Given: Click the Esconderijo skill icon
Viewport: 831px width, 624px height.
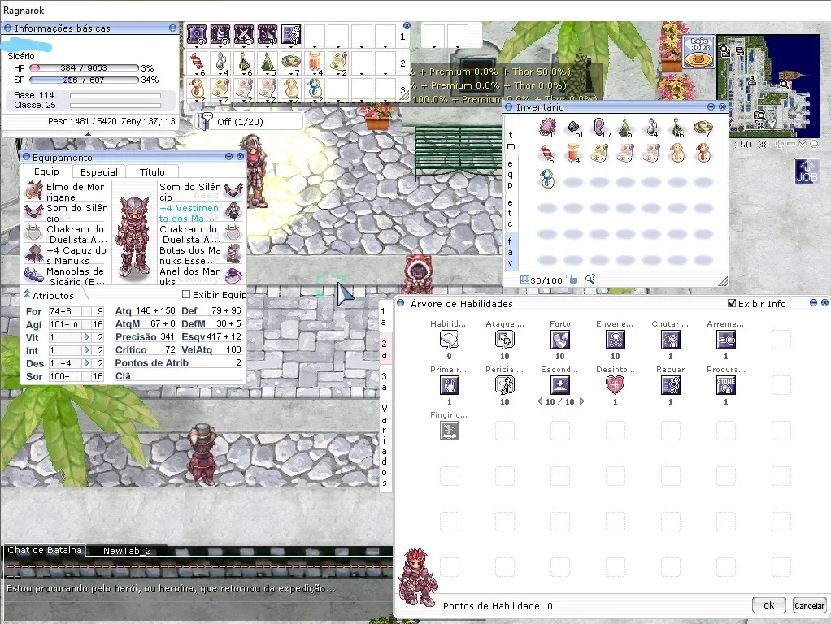Looking at the screenshot, I should tap(559, 385).
